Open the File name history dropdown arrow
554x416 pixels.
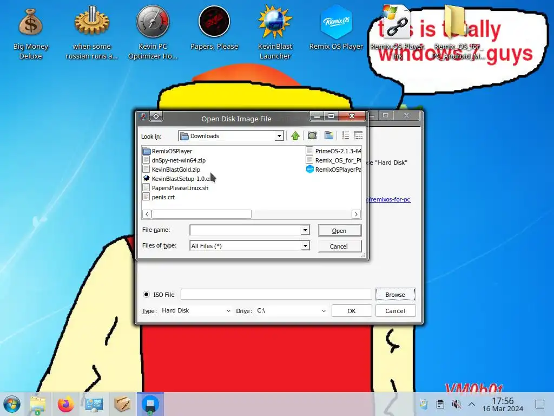pos(305,230)
